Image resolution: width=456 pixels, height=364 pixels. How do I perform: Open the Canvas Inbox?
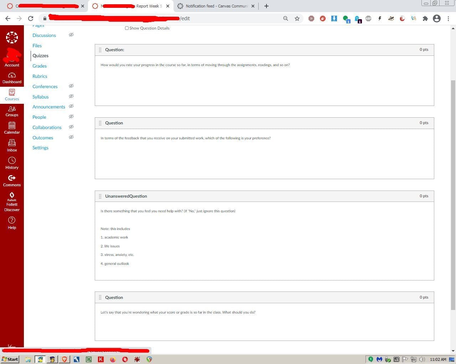point(12,145)
